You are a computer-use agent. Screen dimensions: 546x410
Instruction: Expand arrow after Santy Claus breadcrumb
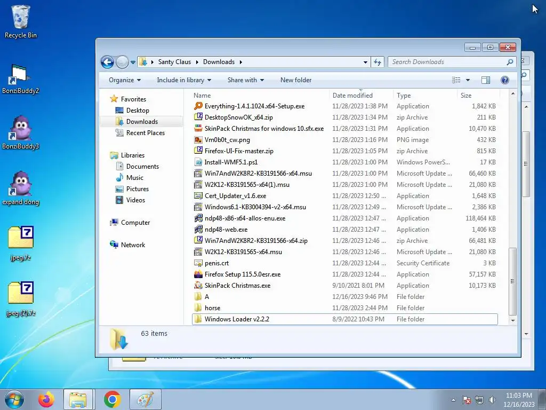[197, 62]
